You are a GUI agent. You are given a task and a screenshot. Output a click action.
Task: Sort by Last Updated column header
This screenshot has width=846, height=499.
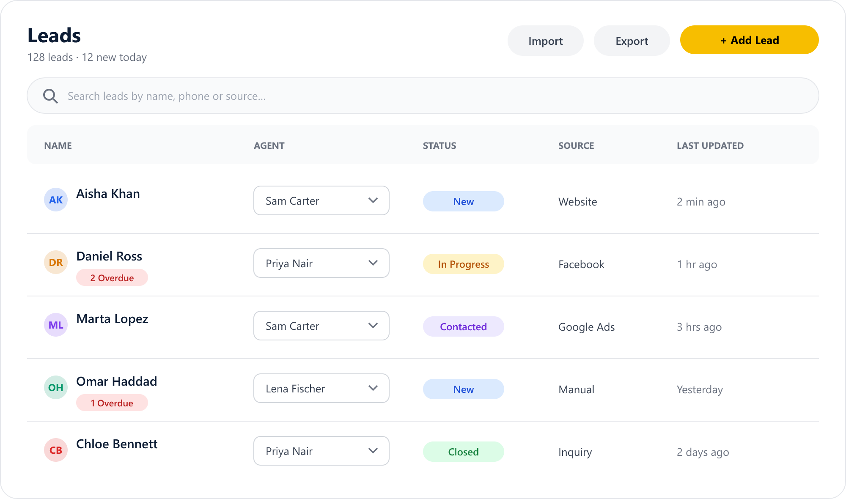click(x=710, y=145)
